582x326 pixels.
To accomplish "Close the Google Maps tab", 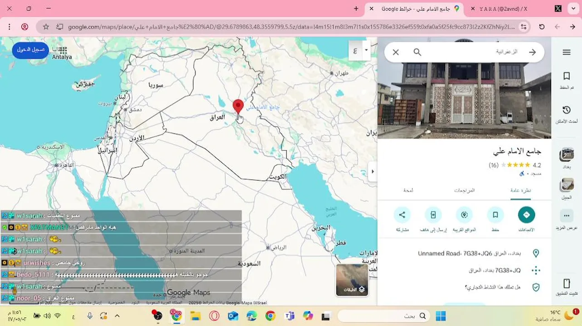I will pyautogui.click(x=372, y=9).
